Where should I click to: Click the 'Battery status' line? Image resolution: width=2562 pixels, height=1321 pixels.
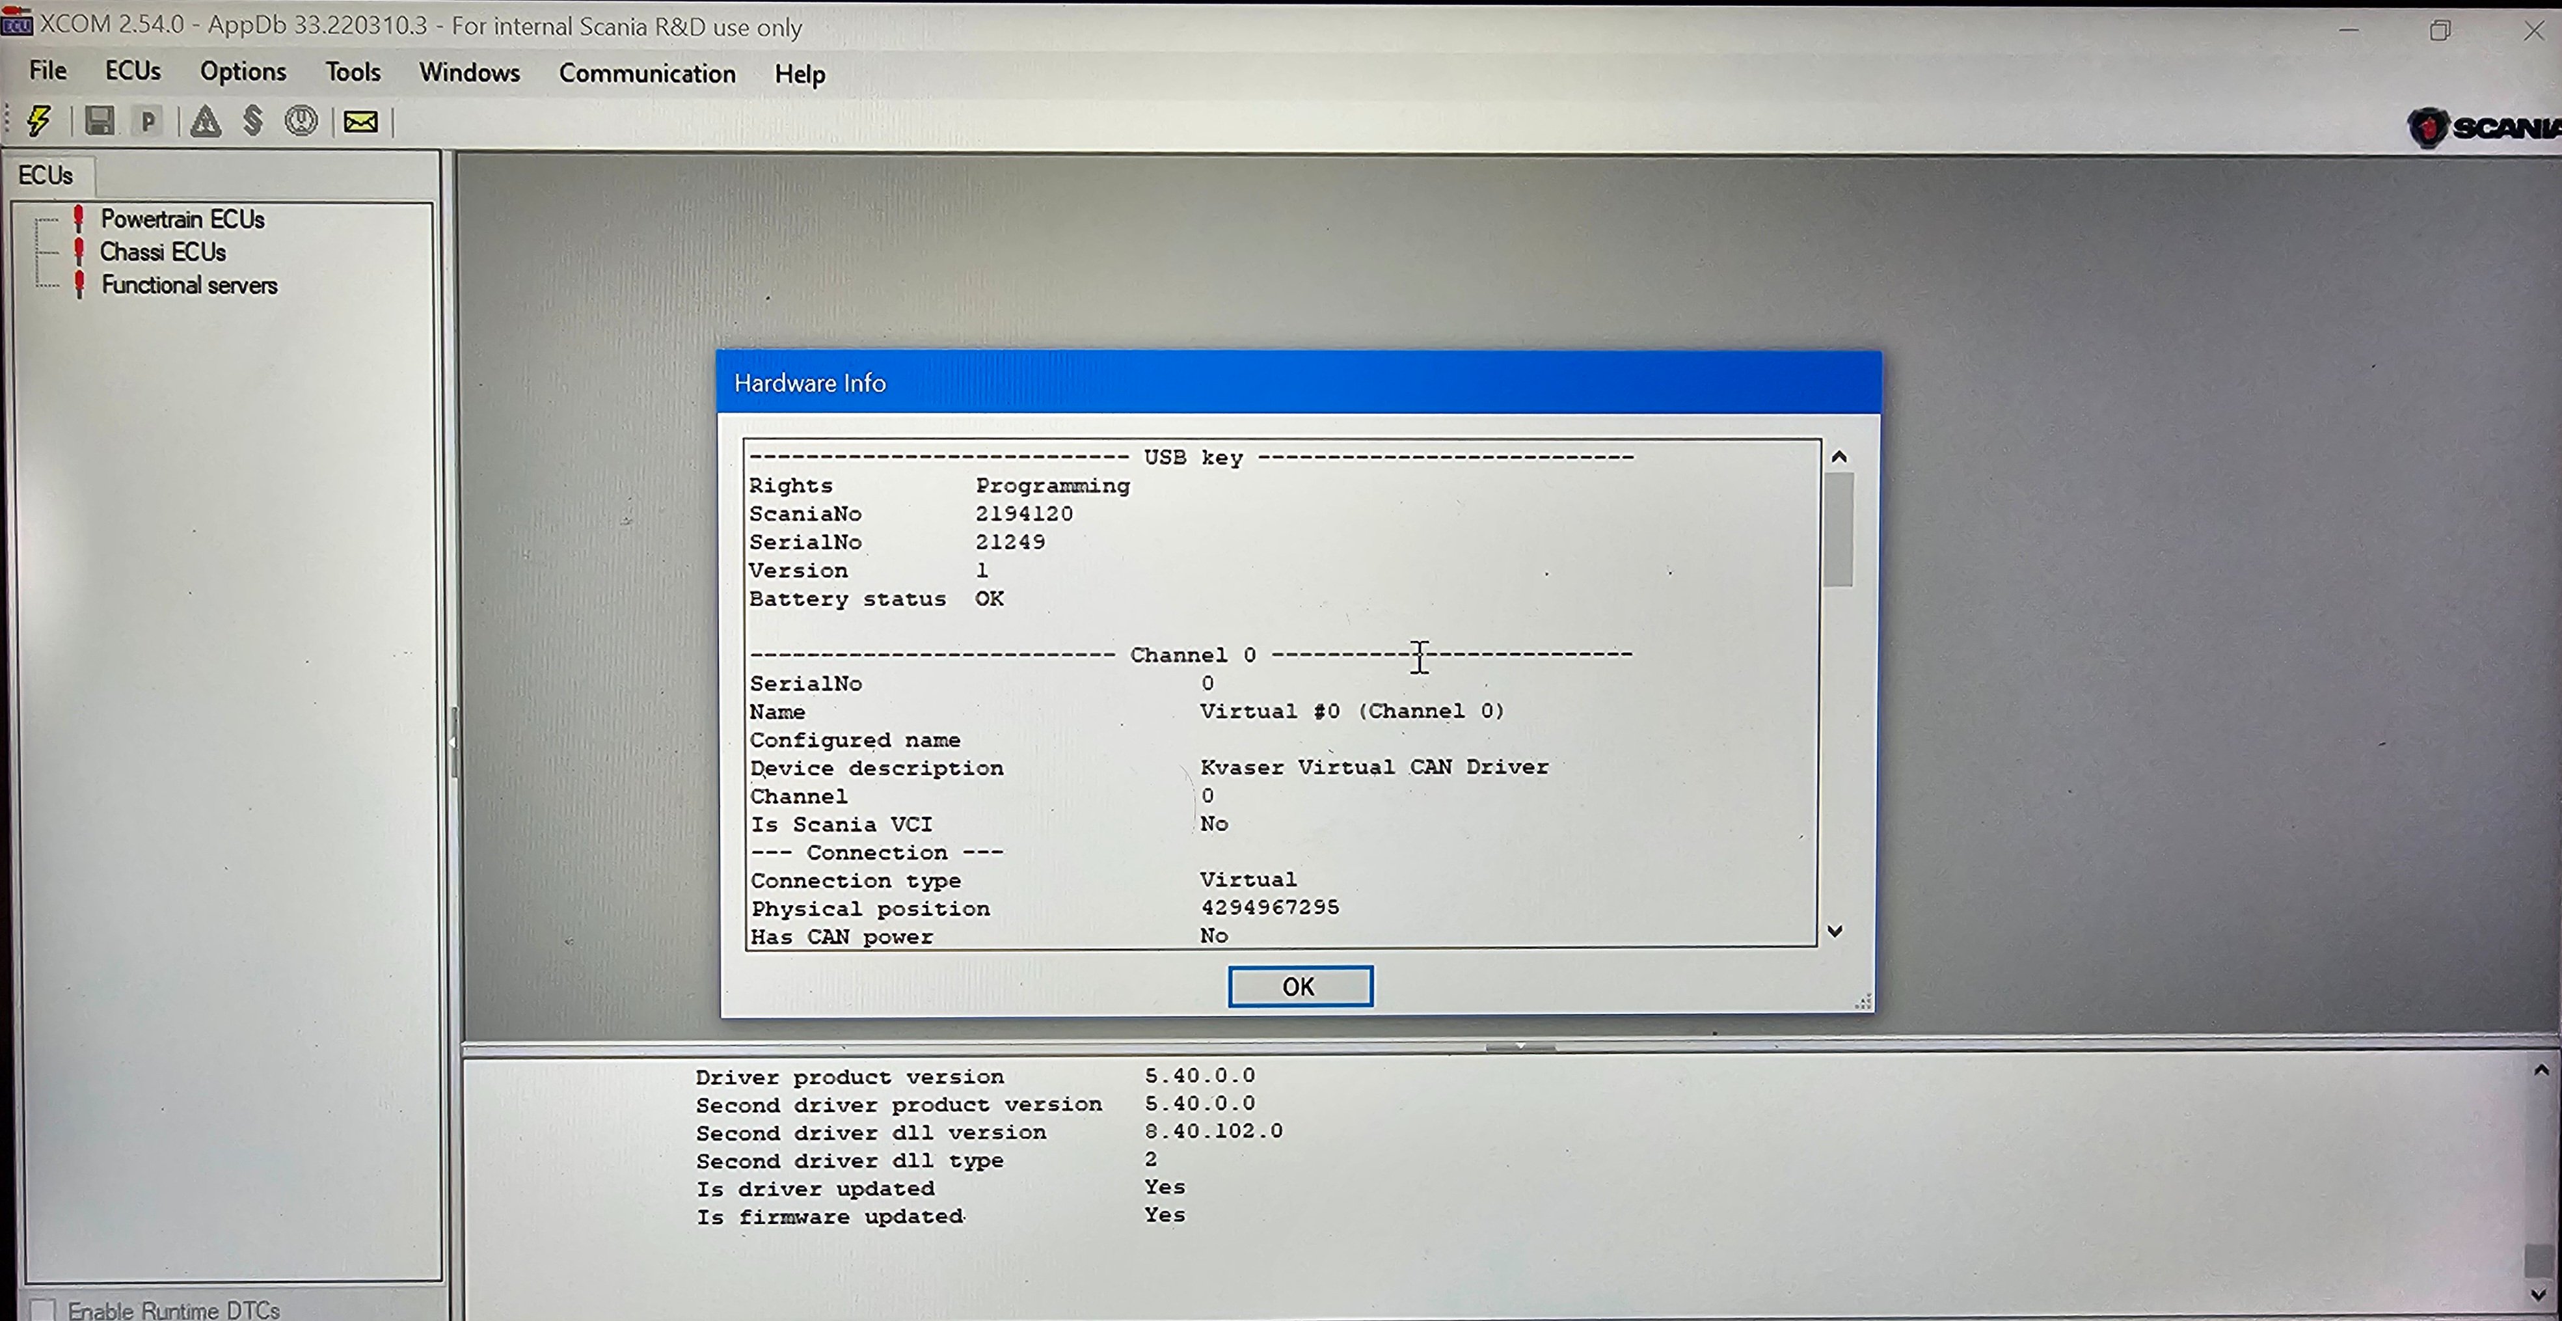[x=876, y=599]
